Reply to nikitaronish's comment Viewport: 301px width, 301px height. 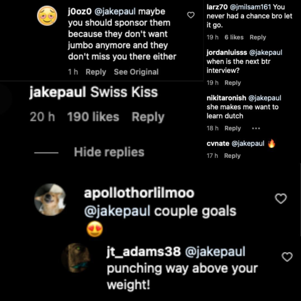[x=233, y=128]
